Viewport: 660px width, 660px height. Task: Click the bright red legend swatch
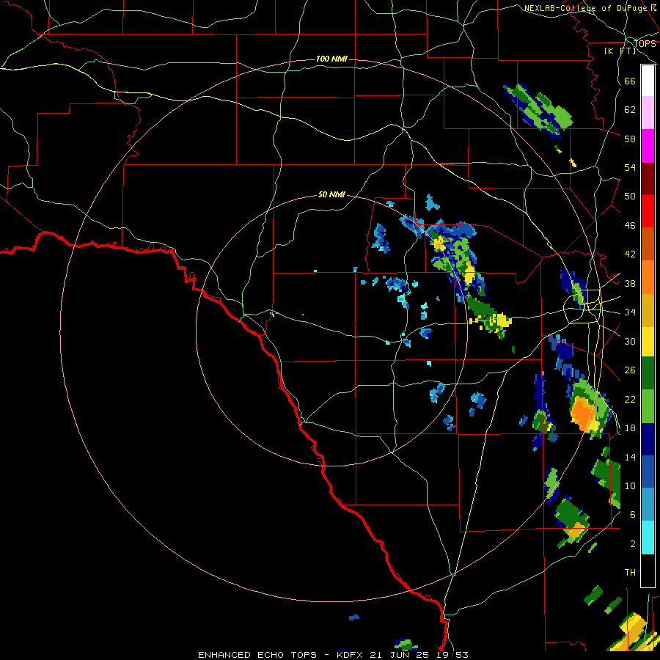(648, 211)
